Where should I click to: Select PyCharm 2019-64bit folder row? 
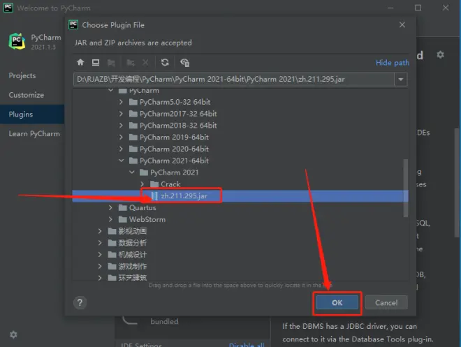coord(240,138)
